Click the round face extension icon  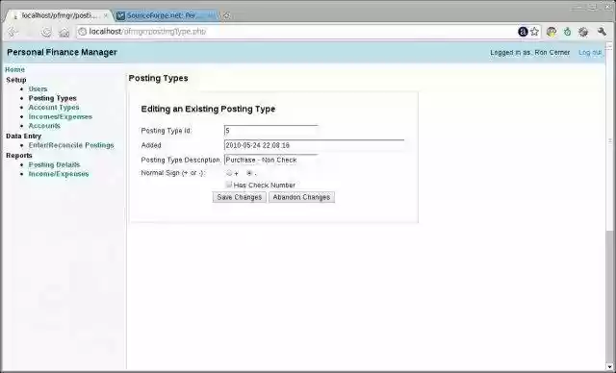pyautogui.click(x=552, y=32)
